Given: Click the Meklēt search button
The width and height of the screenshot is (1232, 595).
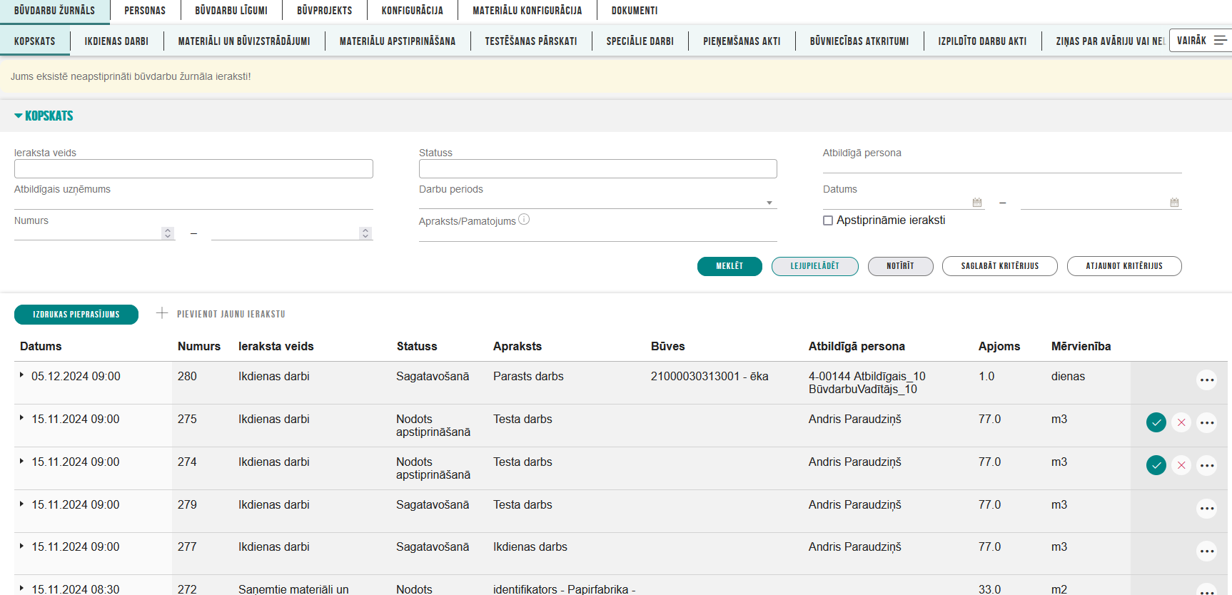Looking at the screenshot, I should pyautogui.click(x=729, y=266).
